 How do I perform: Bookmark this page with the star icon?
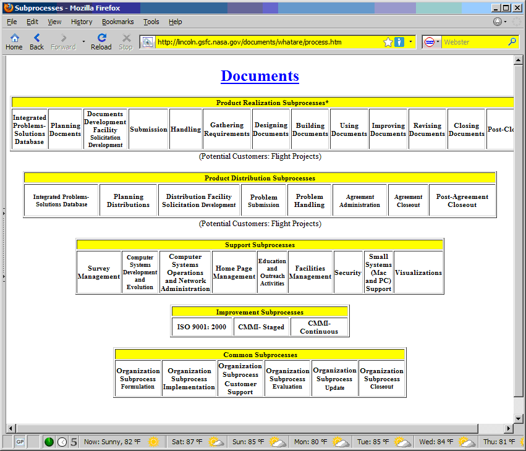(388, 42)
